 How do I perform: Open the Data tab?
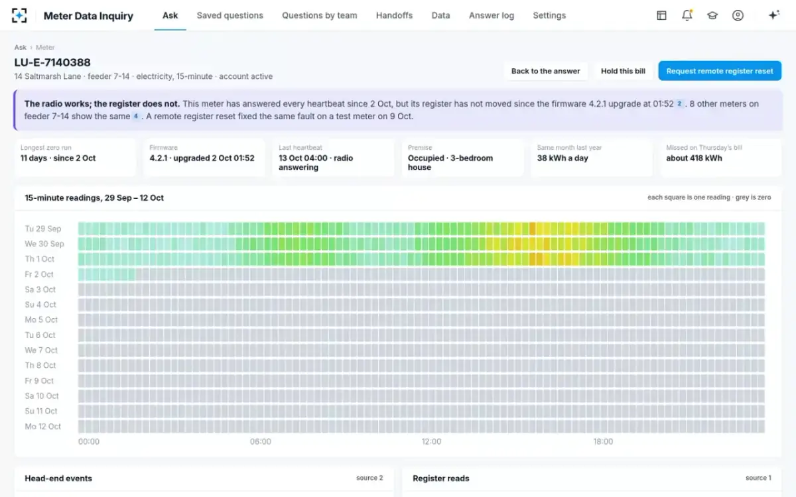[440, 15]
